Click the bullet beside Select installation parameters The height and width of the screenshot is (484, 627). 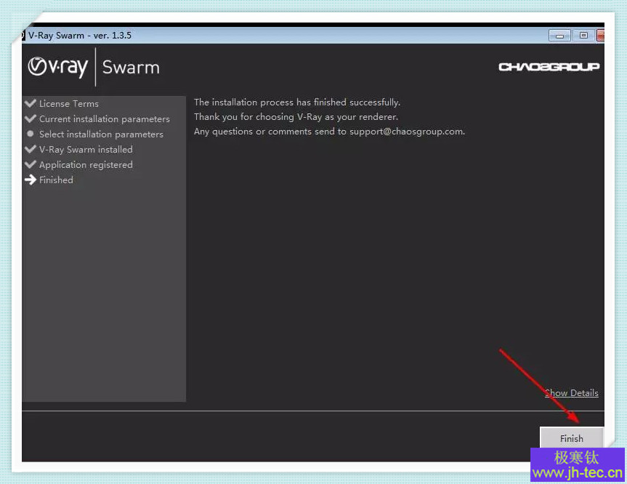[31, 134]
